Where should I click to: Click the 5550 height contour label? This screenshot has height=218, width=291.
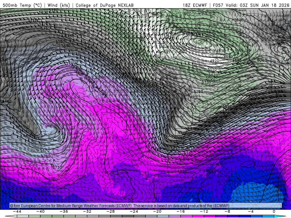pyautogui.click(x=60, y=42)
